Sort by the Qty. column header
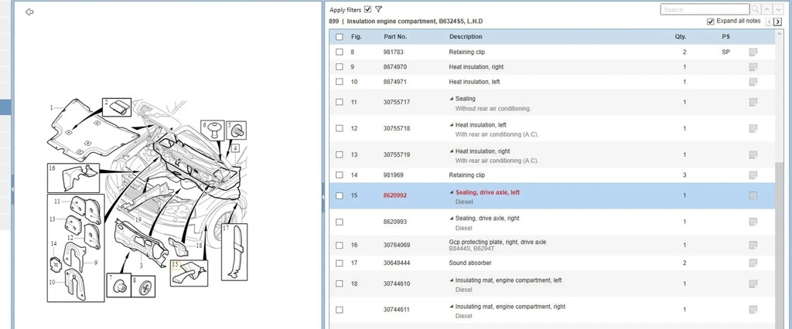Screen dimensions: 792x329 681,37
